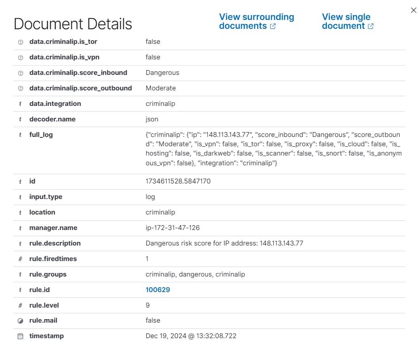Click the string type icon next to full_log

[x=20, y=135]
